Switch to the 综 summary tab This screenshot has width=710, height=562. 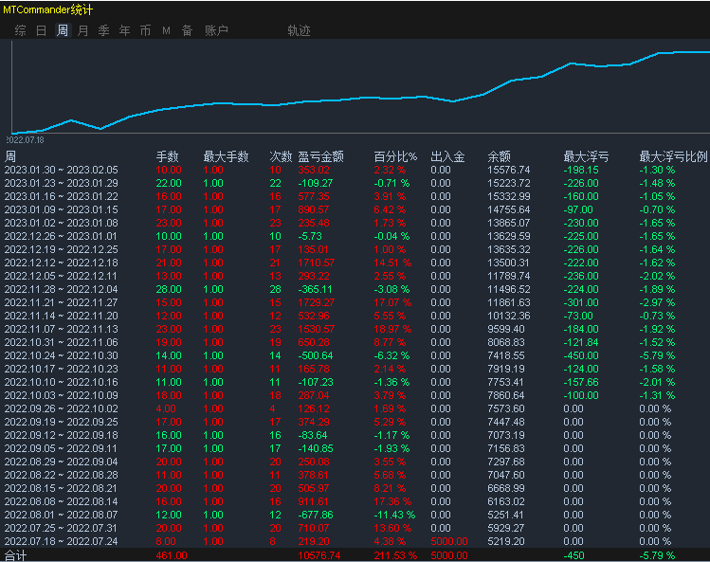[20, 30]
